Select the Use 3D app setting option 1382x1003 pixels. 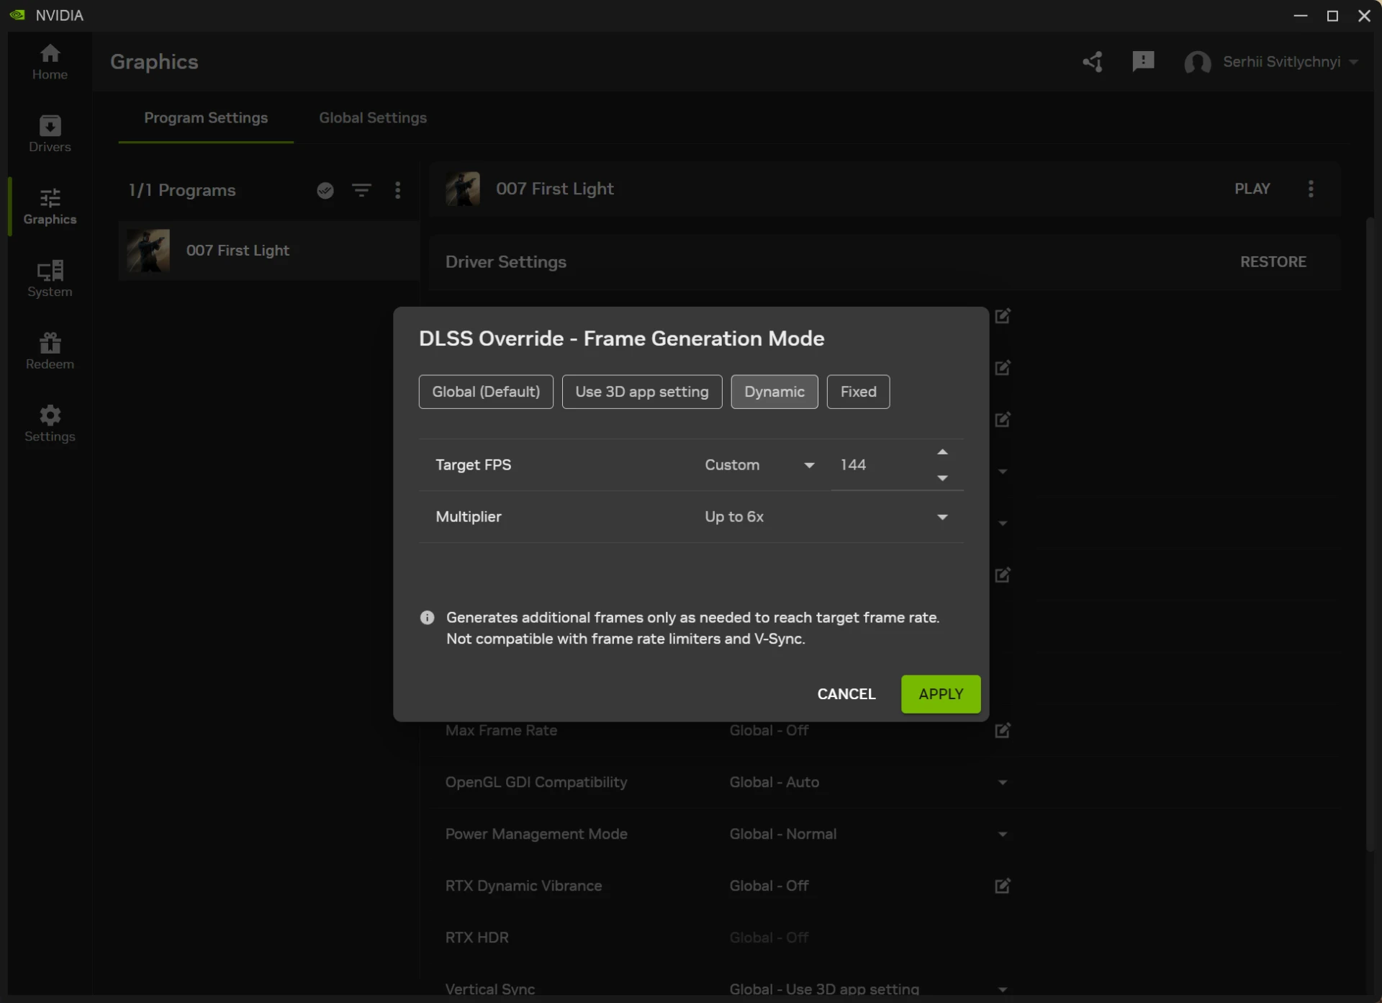coord(642,392)
